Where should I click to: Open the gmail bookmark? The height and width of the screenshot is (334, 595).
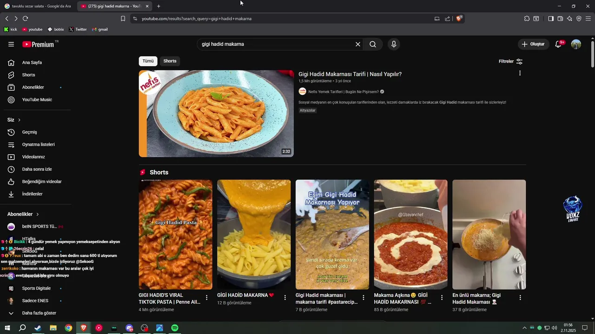(100, 29)
